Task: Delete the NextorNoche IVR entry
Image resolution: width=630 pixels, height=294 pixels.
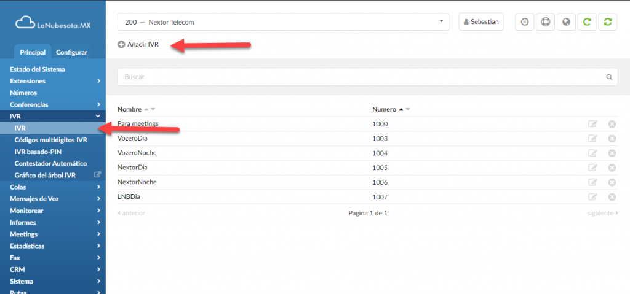Action: 612,182
